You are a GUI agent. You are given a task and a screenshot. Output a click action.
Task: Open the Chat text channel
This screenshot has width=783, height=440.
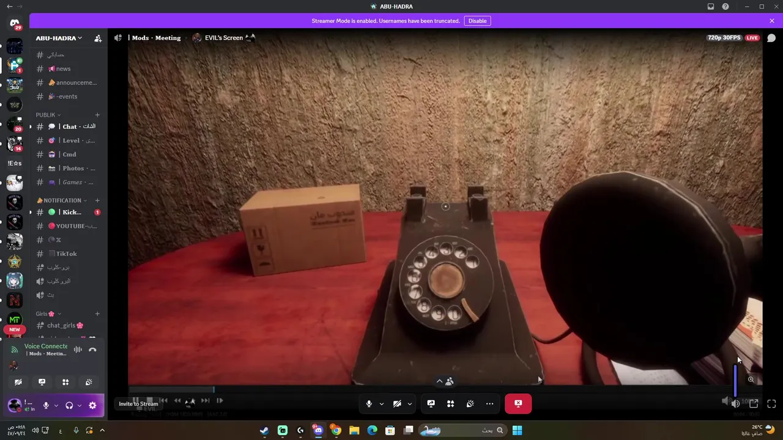tap(67, 127)
